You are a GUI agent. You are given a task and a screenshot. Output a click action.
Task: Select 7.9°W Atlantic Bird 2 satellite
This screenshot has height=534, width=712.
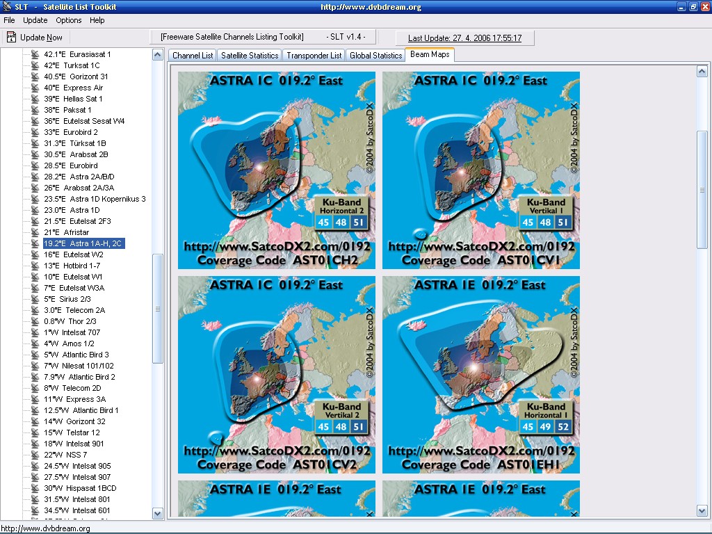point(79,377)
